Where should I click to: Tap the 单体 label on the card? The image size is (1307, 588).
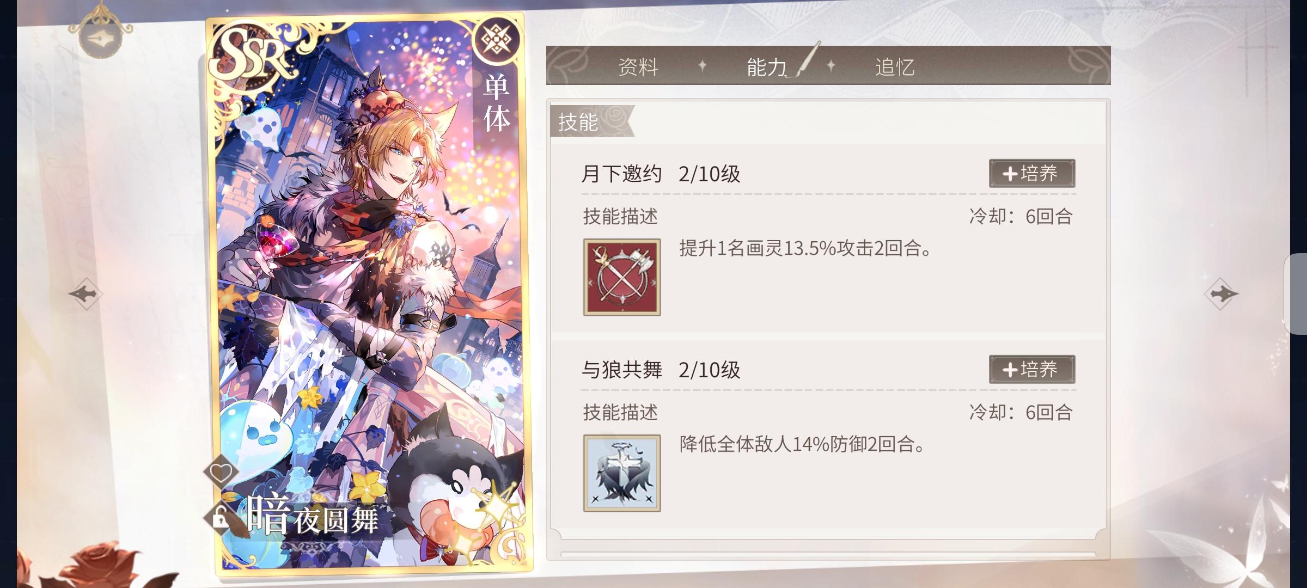[x=497, y=103]
